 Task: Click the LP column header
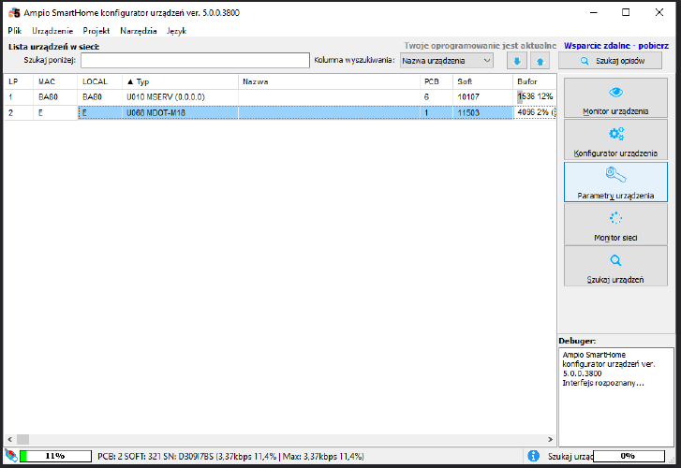(19, 81)
